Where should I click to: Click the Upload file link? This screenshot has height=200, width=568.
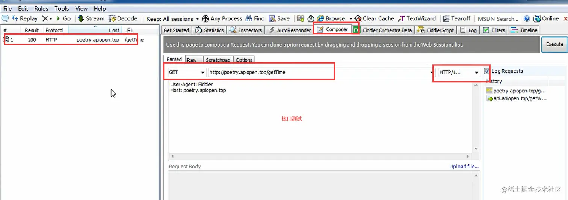click(x=464, y=167)
